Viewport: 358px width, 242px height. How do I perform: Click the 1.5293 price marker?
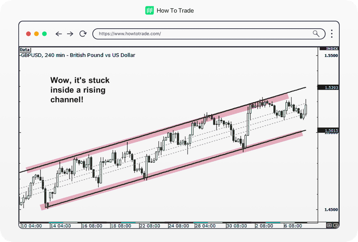click(328, 88)
